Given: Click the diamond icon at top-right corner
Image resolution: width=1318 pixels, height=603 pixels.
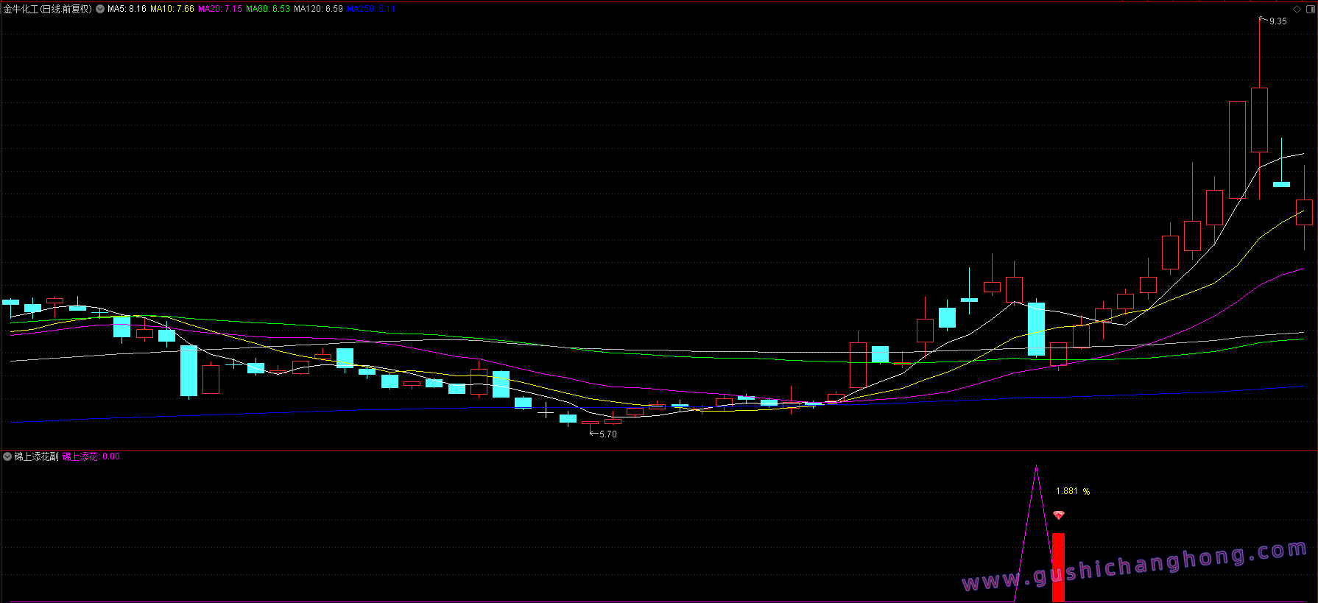Looking at the screenshot, I should click(x=1297, y=9).
